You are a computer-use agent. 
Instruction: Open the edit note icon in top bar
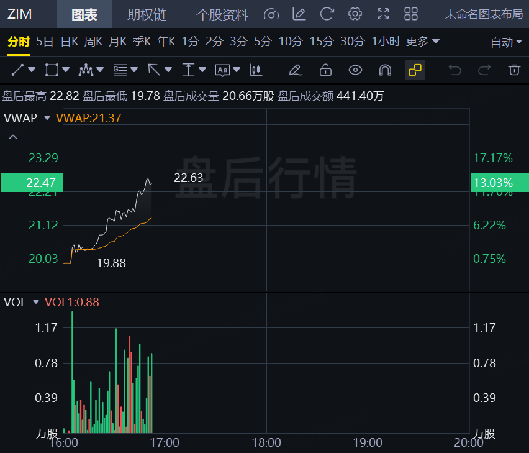pyautogui.click(x=299, y=14)
